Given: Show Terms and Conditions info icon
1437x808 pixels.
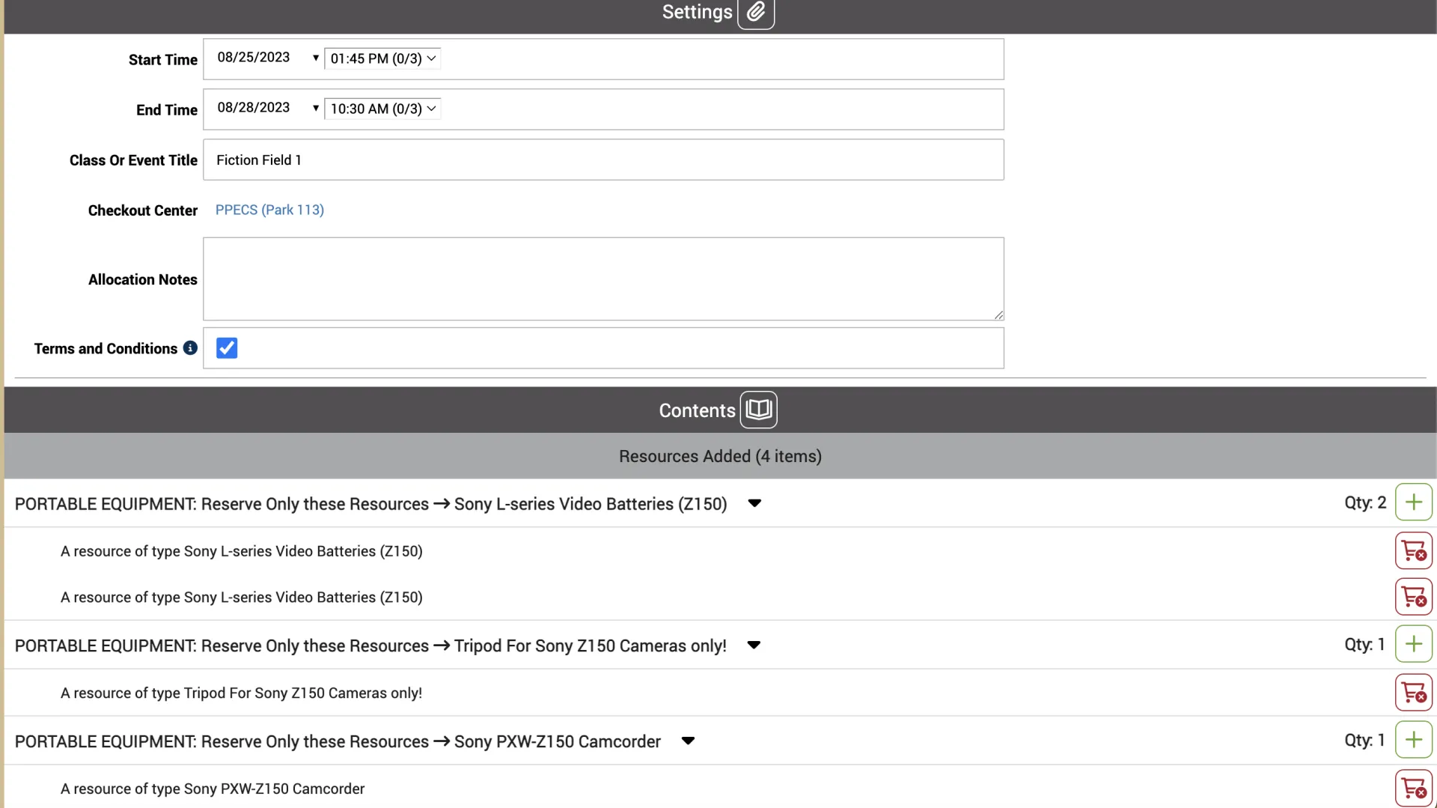Looking at the screenshot, I should point(190,348).
